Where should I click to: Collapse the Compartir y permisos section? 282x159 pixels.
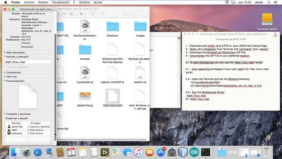click(5, 114)
